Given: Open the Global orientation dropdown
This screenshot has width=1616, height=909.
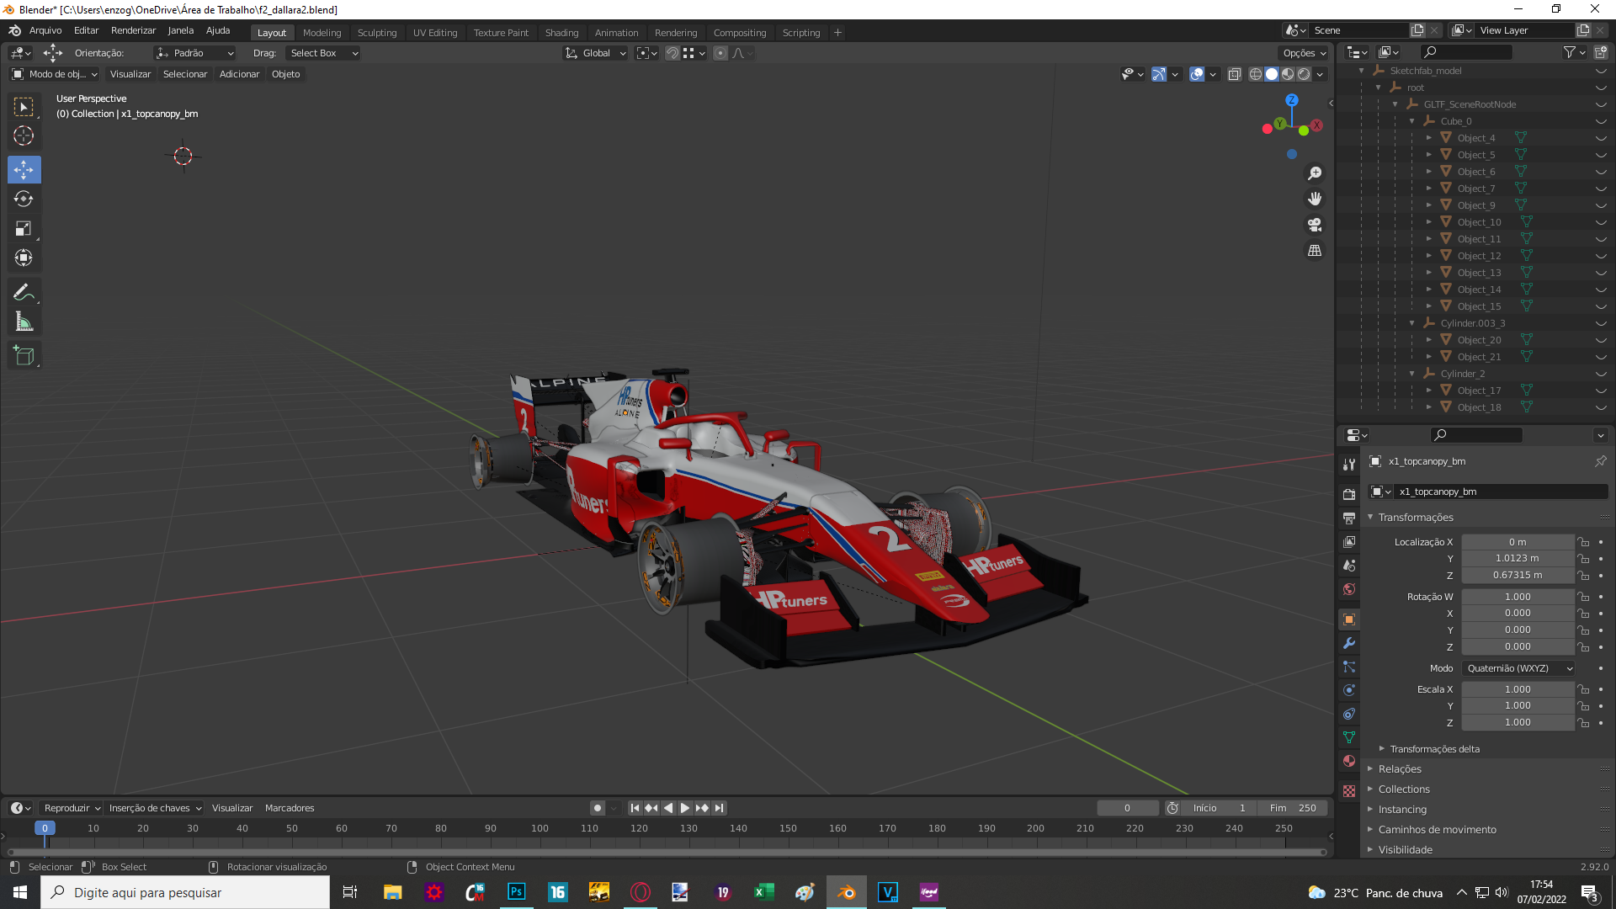Looking at the screenshot, I should click(x=596, y=53).
